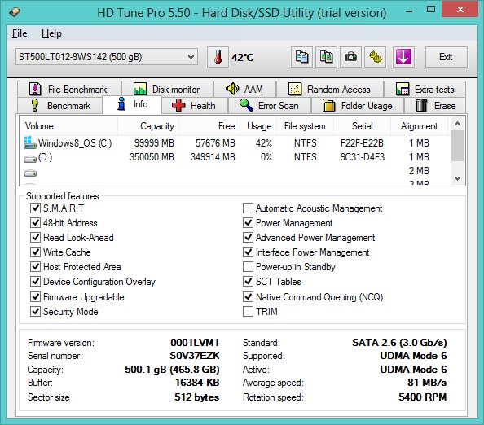Open the ST500LT012 drive selector dropdown
Screen dimensions: 484x425
pos(107,57)
